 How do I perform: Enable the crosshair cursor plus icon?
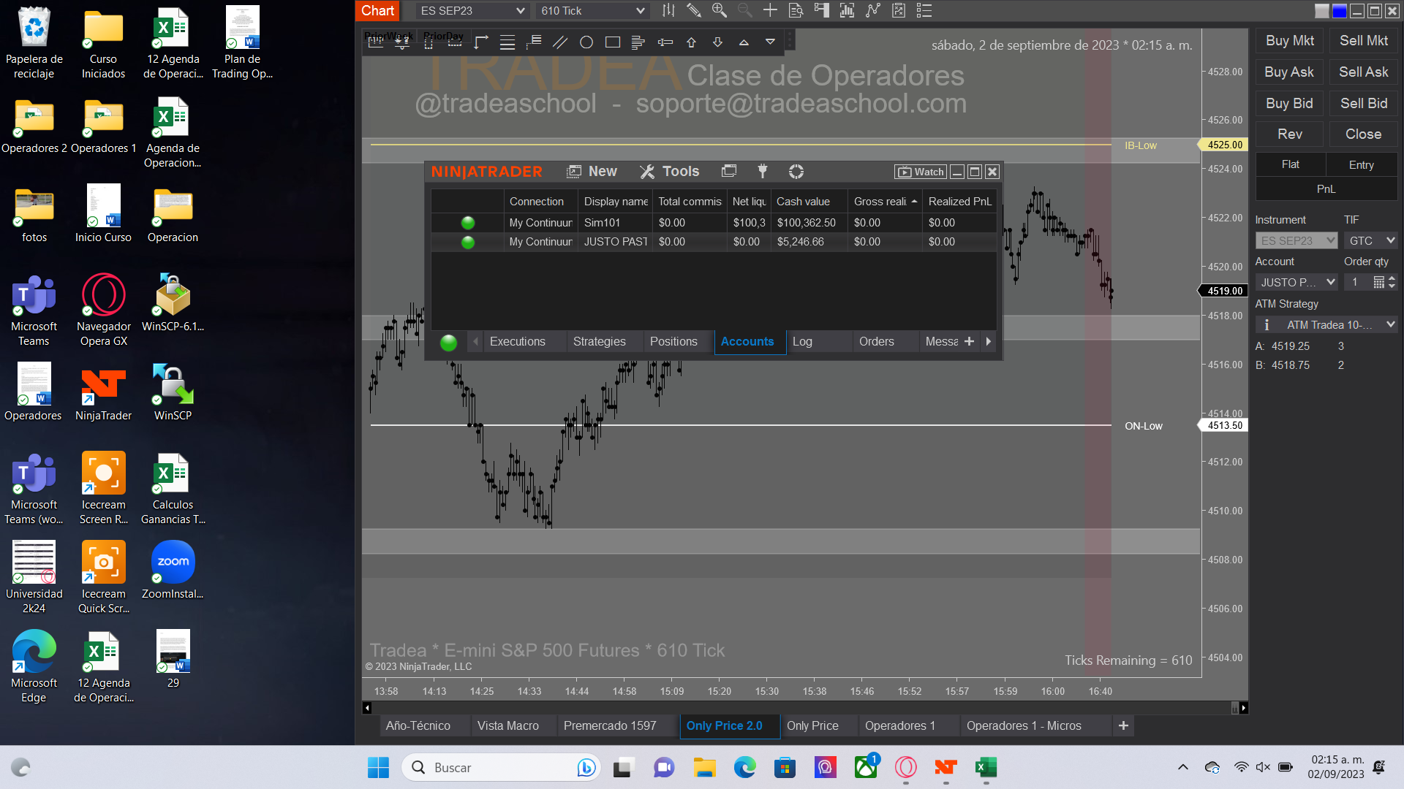(770, 10)
